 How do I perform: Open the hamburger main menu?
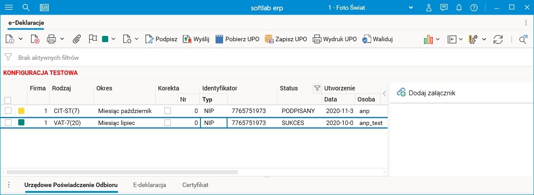coord(9,8)
